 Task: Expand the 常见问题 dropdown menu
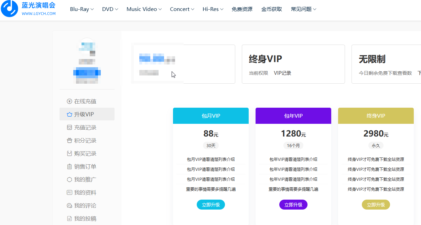point(303,9)
